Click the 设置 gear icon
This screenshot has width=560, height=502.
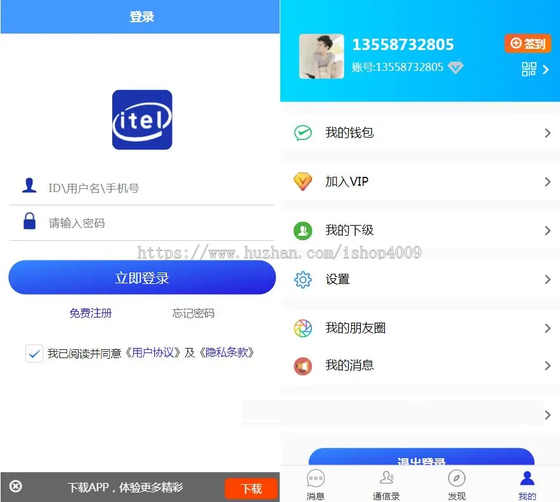[303, 279]
